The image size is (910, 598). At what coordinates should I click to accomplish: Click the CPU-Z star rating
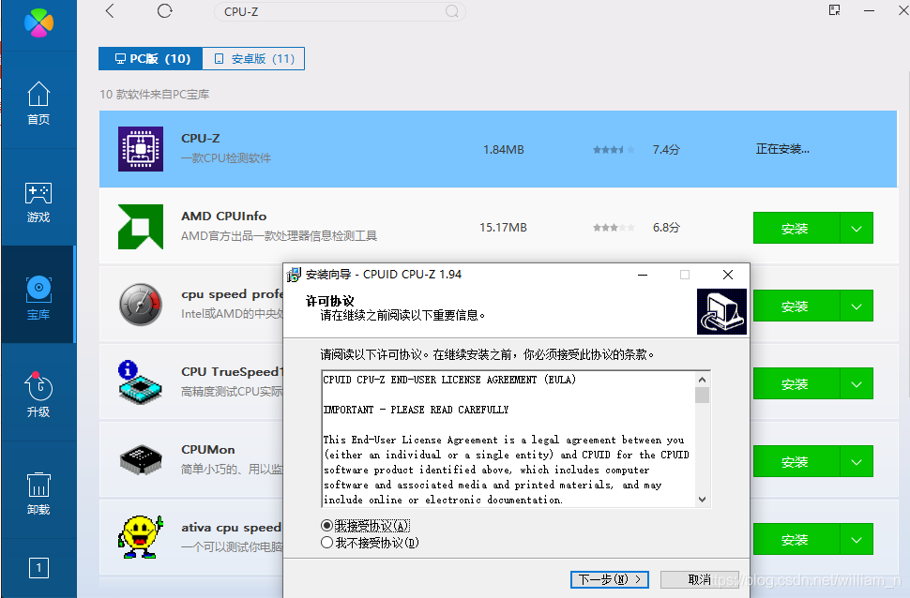614,150
